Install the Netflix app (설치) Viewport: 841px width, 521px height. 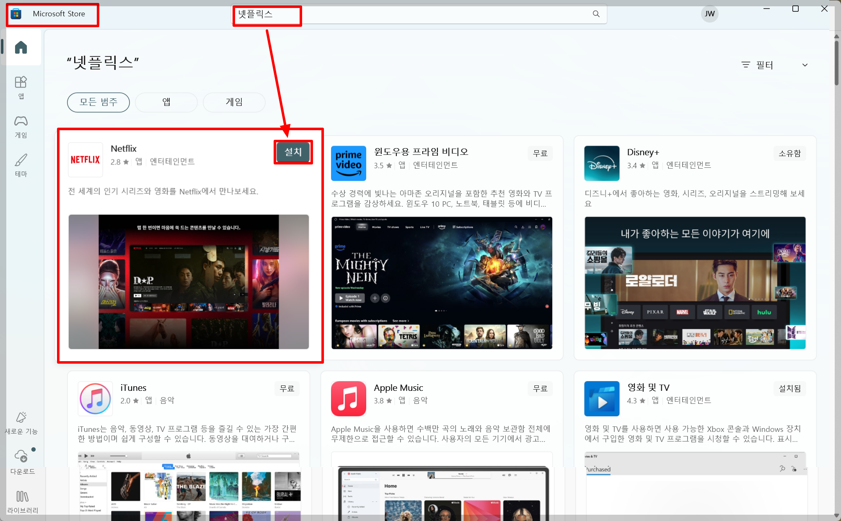pyautogui.click(x=293, y=152)
